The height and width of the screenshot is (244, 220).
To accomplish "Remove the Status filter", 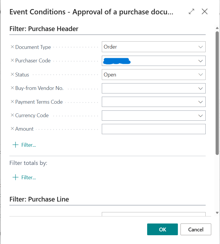I will click(12, 74).
